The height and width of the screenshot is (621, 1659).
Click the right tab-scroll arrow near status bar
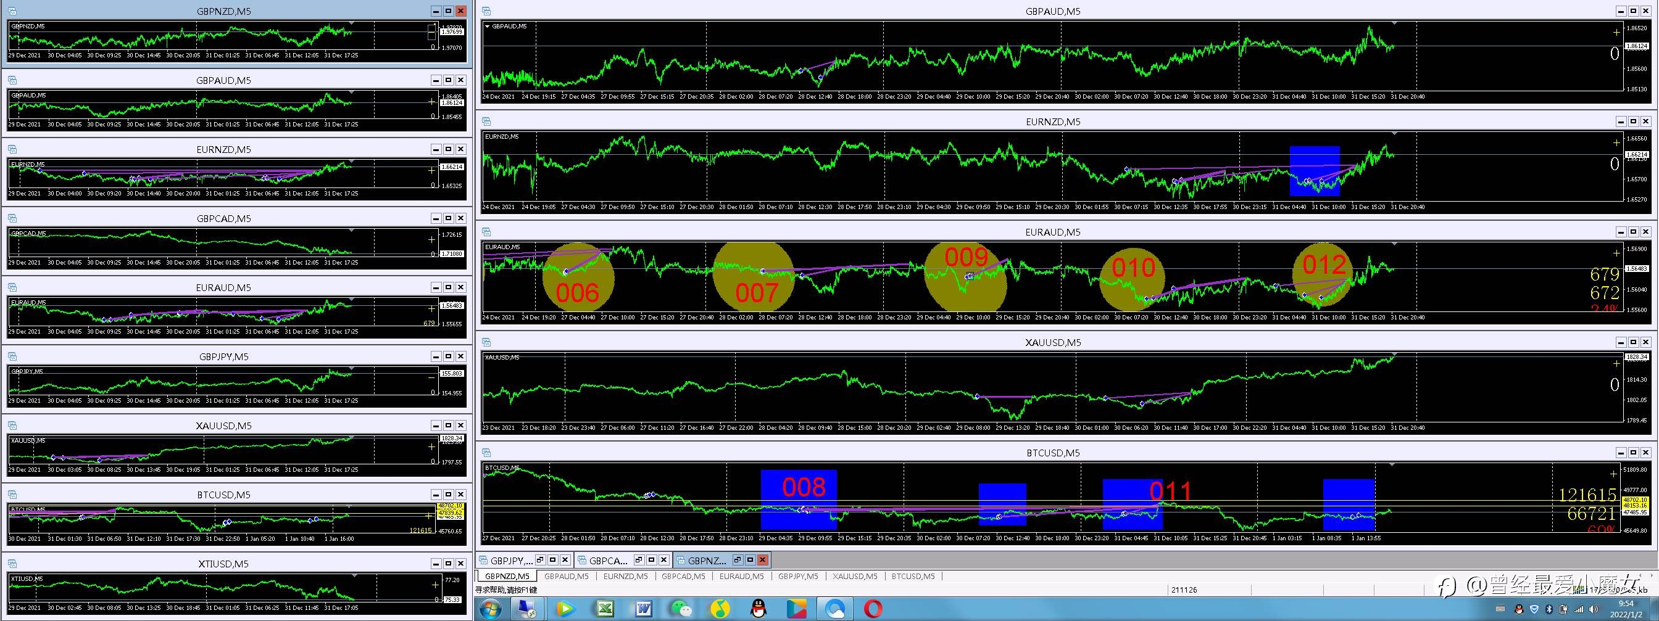point(1652,575)
